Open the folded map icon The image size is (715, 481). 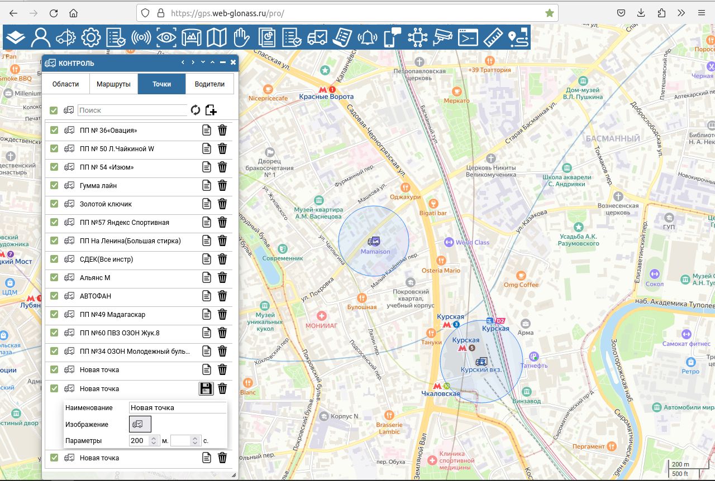217,37
